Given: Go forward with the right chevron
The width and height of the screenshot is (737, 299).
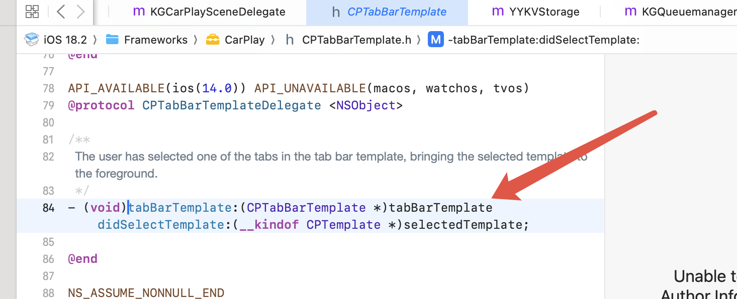Looking at the screenshot, I should point(80,12).
